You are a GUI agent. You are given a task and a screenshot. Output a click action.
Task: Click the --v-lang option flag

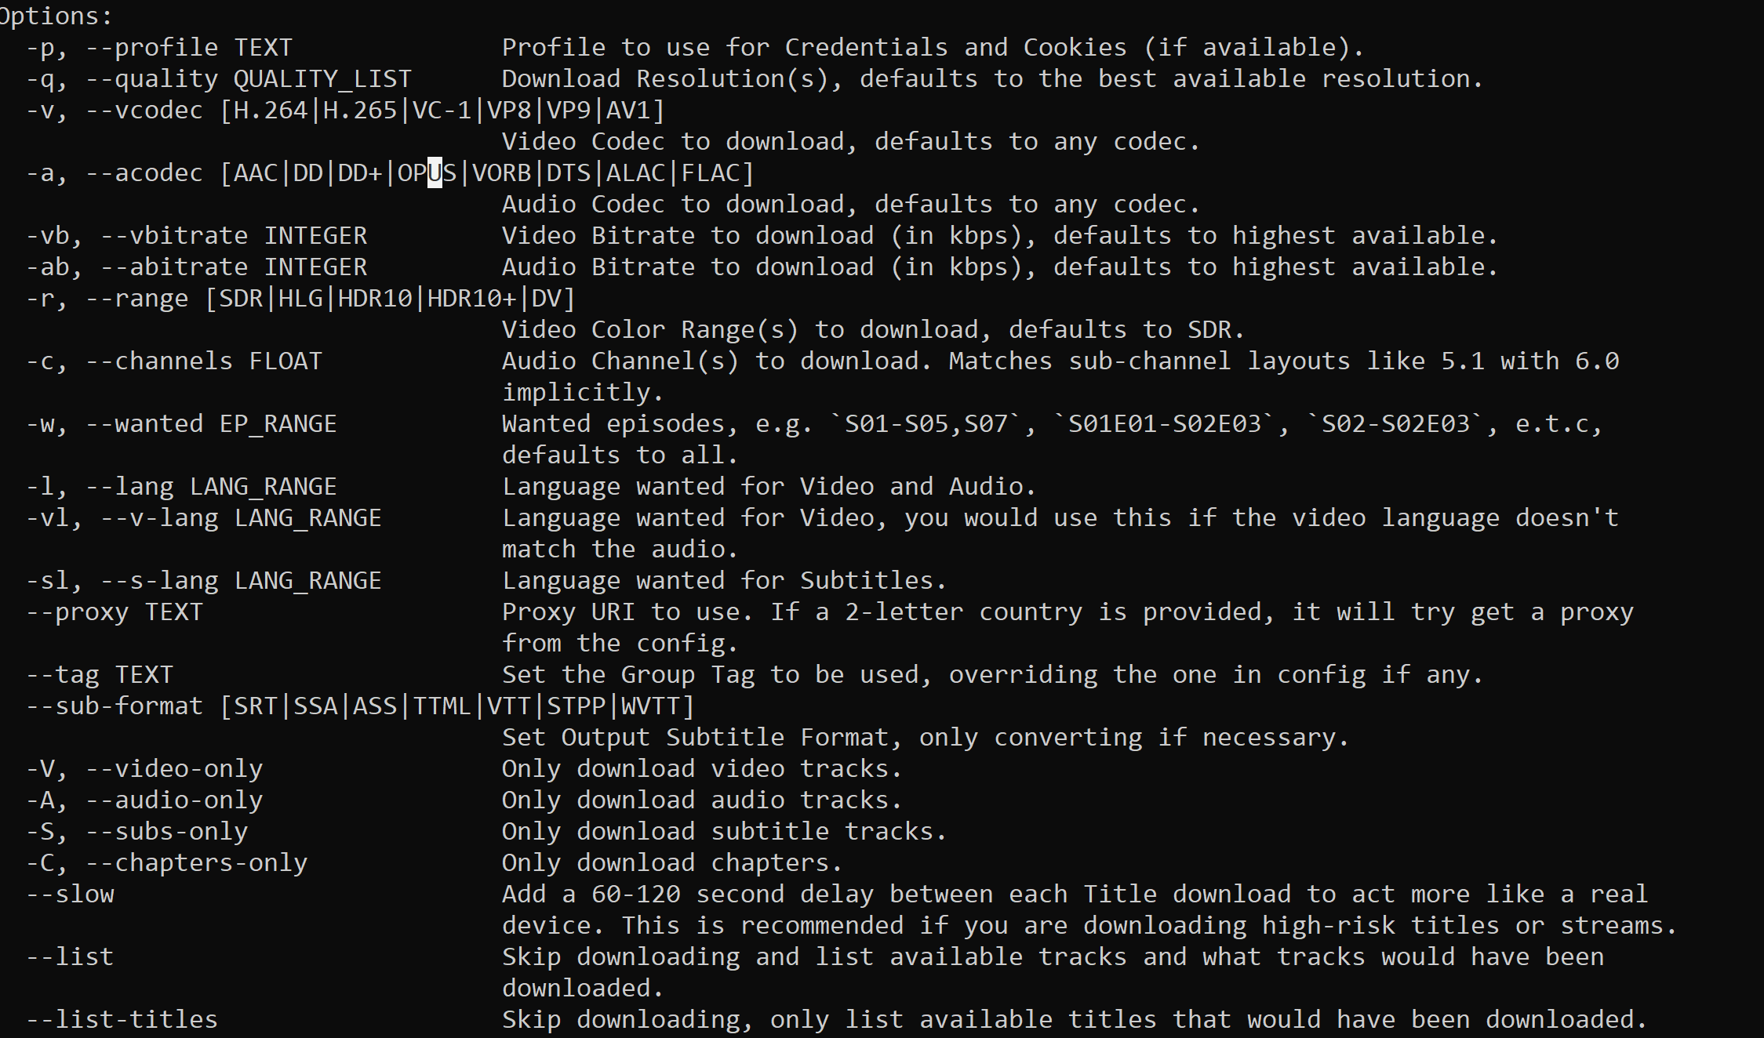click(159, 517)
